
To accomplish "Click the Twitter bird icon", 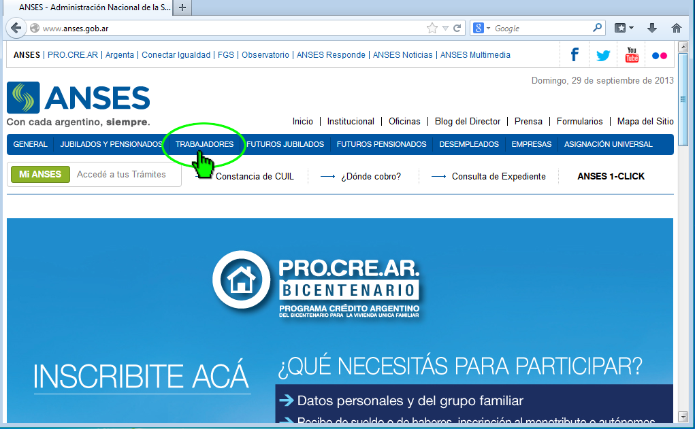I will click(602, 54).
